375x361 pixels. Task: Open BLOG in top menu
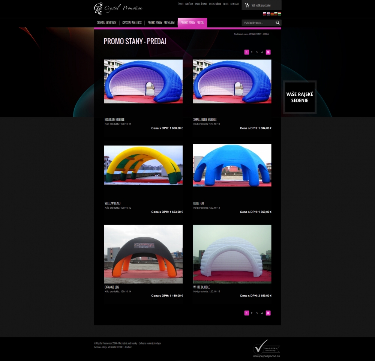coord(226,4)
